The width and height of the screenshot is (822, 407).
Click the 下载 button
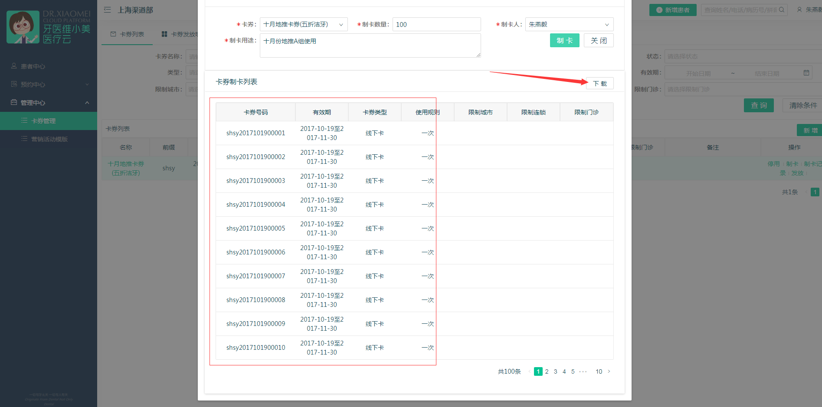(x=599, y=84)
